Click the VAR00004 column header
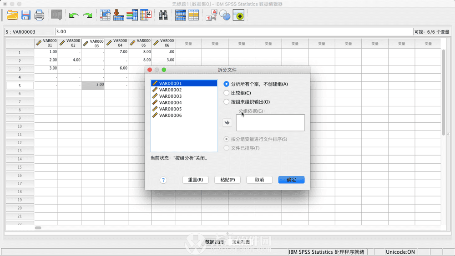455x256 pixels. (116, 43)
